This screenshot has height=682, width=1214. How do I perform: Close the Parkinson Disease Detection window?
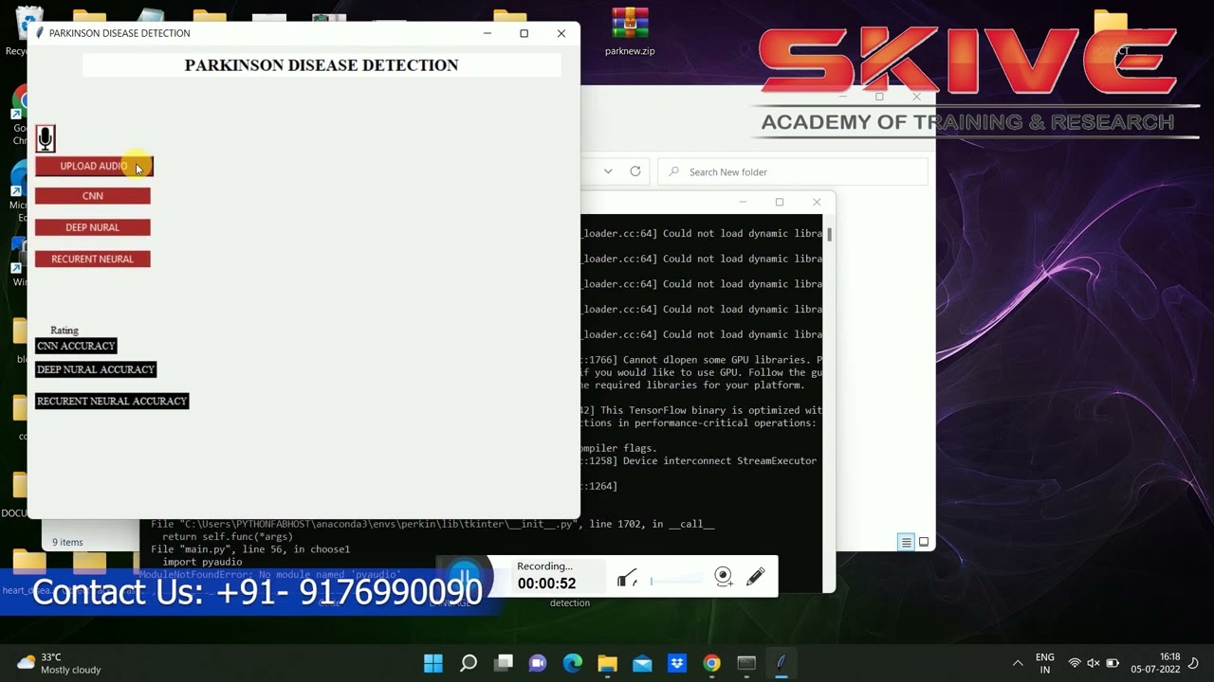(561, 33)
